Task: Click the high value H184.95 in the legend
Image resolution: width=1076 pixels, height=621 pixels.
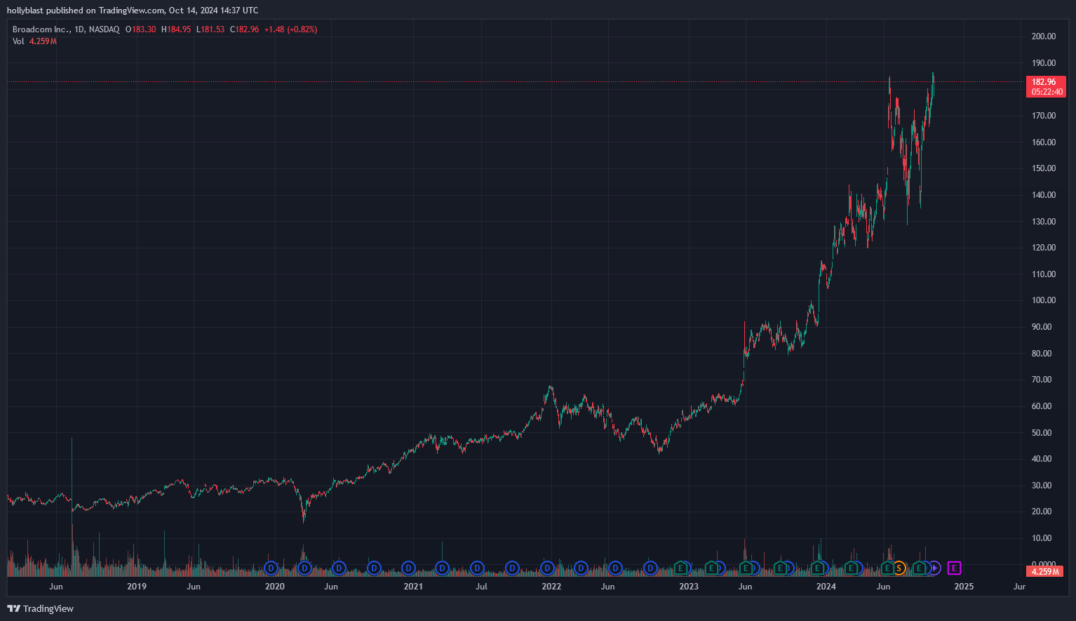Action: click(x=176, y=29)
